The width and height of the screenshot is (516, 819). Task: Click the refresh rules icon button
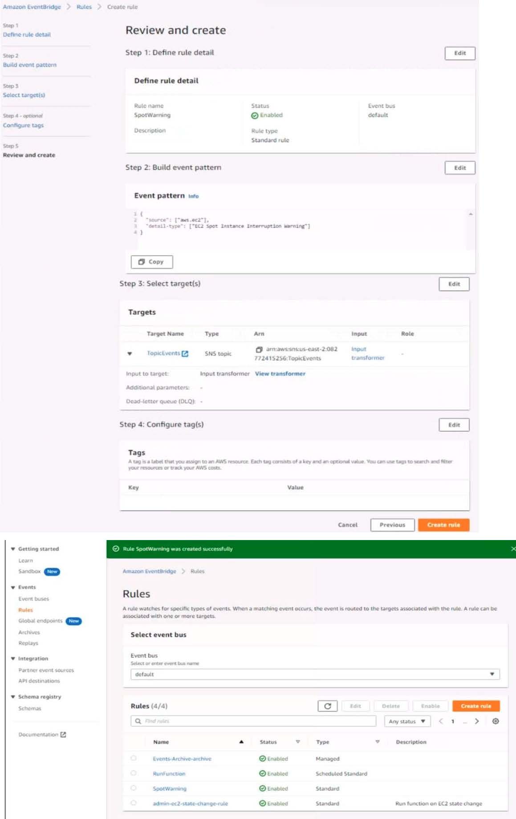pos(328,706)
